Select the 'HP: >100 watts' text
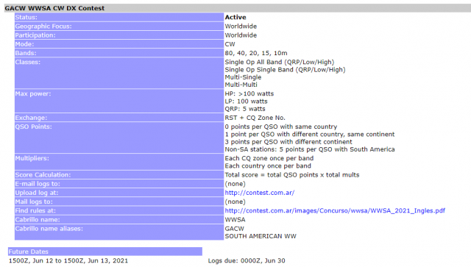The height and width of the screenshot is (267, 471). click(249, 93)
